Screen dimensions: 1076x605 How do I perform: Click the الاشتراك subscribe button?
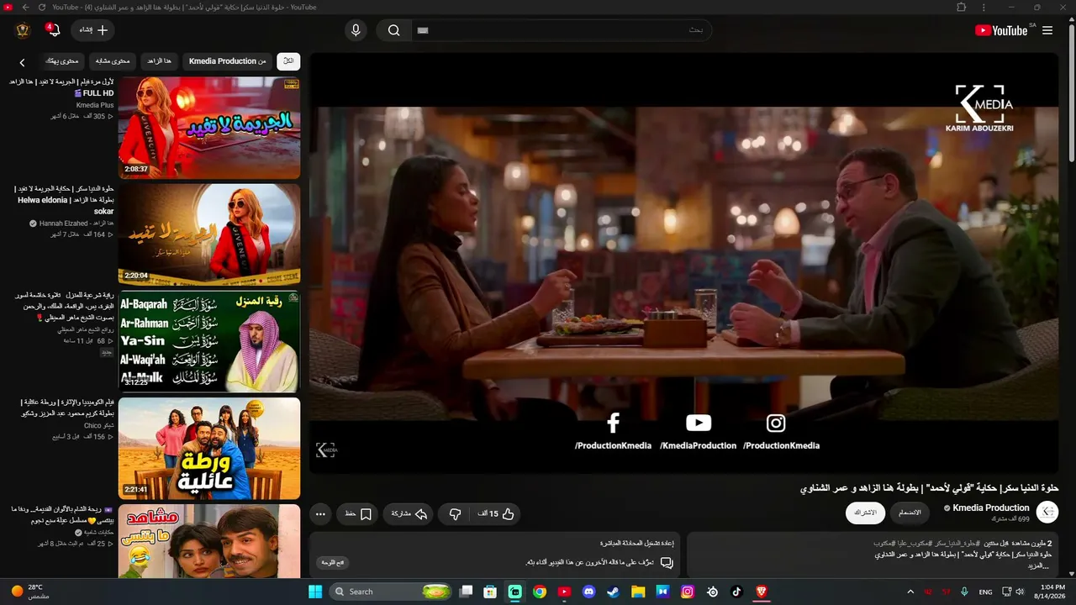pyautogui.click(x=865, y=513)
